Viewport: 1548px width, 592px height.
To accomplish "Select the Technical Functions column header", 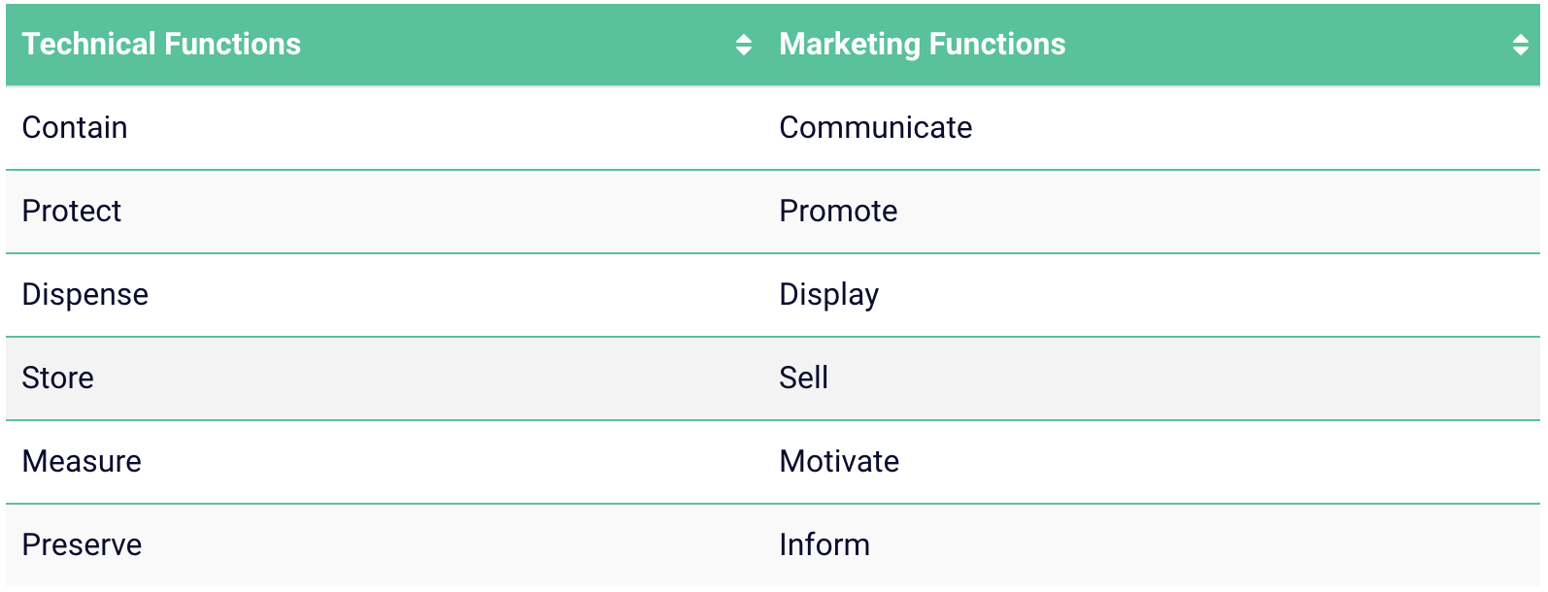I will (x=161, y=44).
